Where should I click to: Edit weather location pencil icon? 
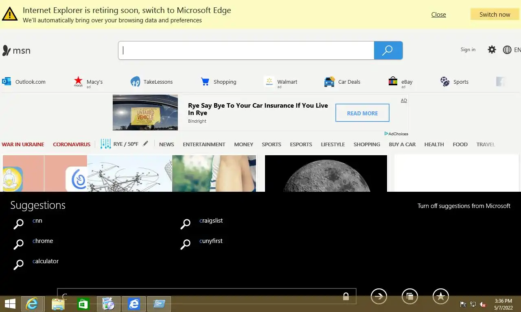click(145, 144)
